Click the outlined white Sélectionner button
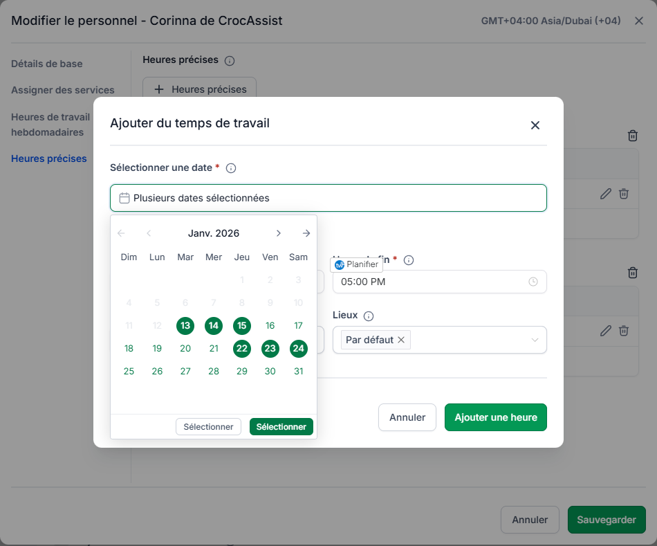 tap(208, 427)
